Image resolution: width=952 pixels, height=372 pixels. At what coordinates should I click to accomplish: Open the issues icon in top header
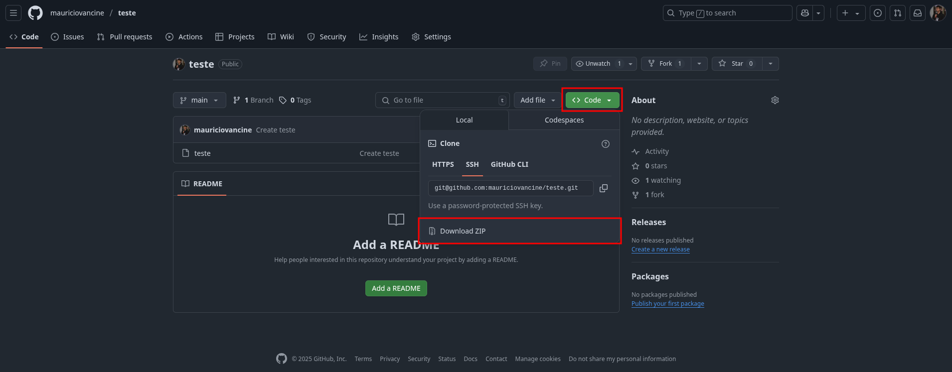point(877,13)
